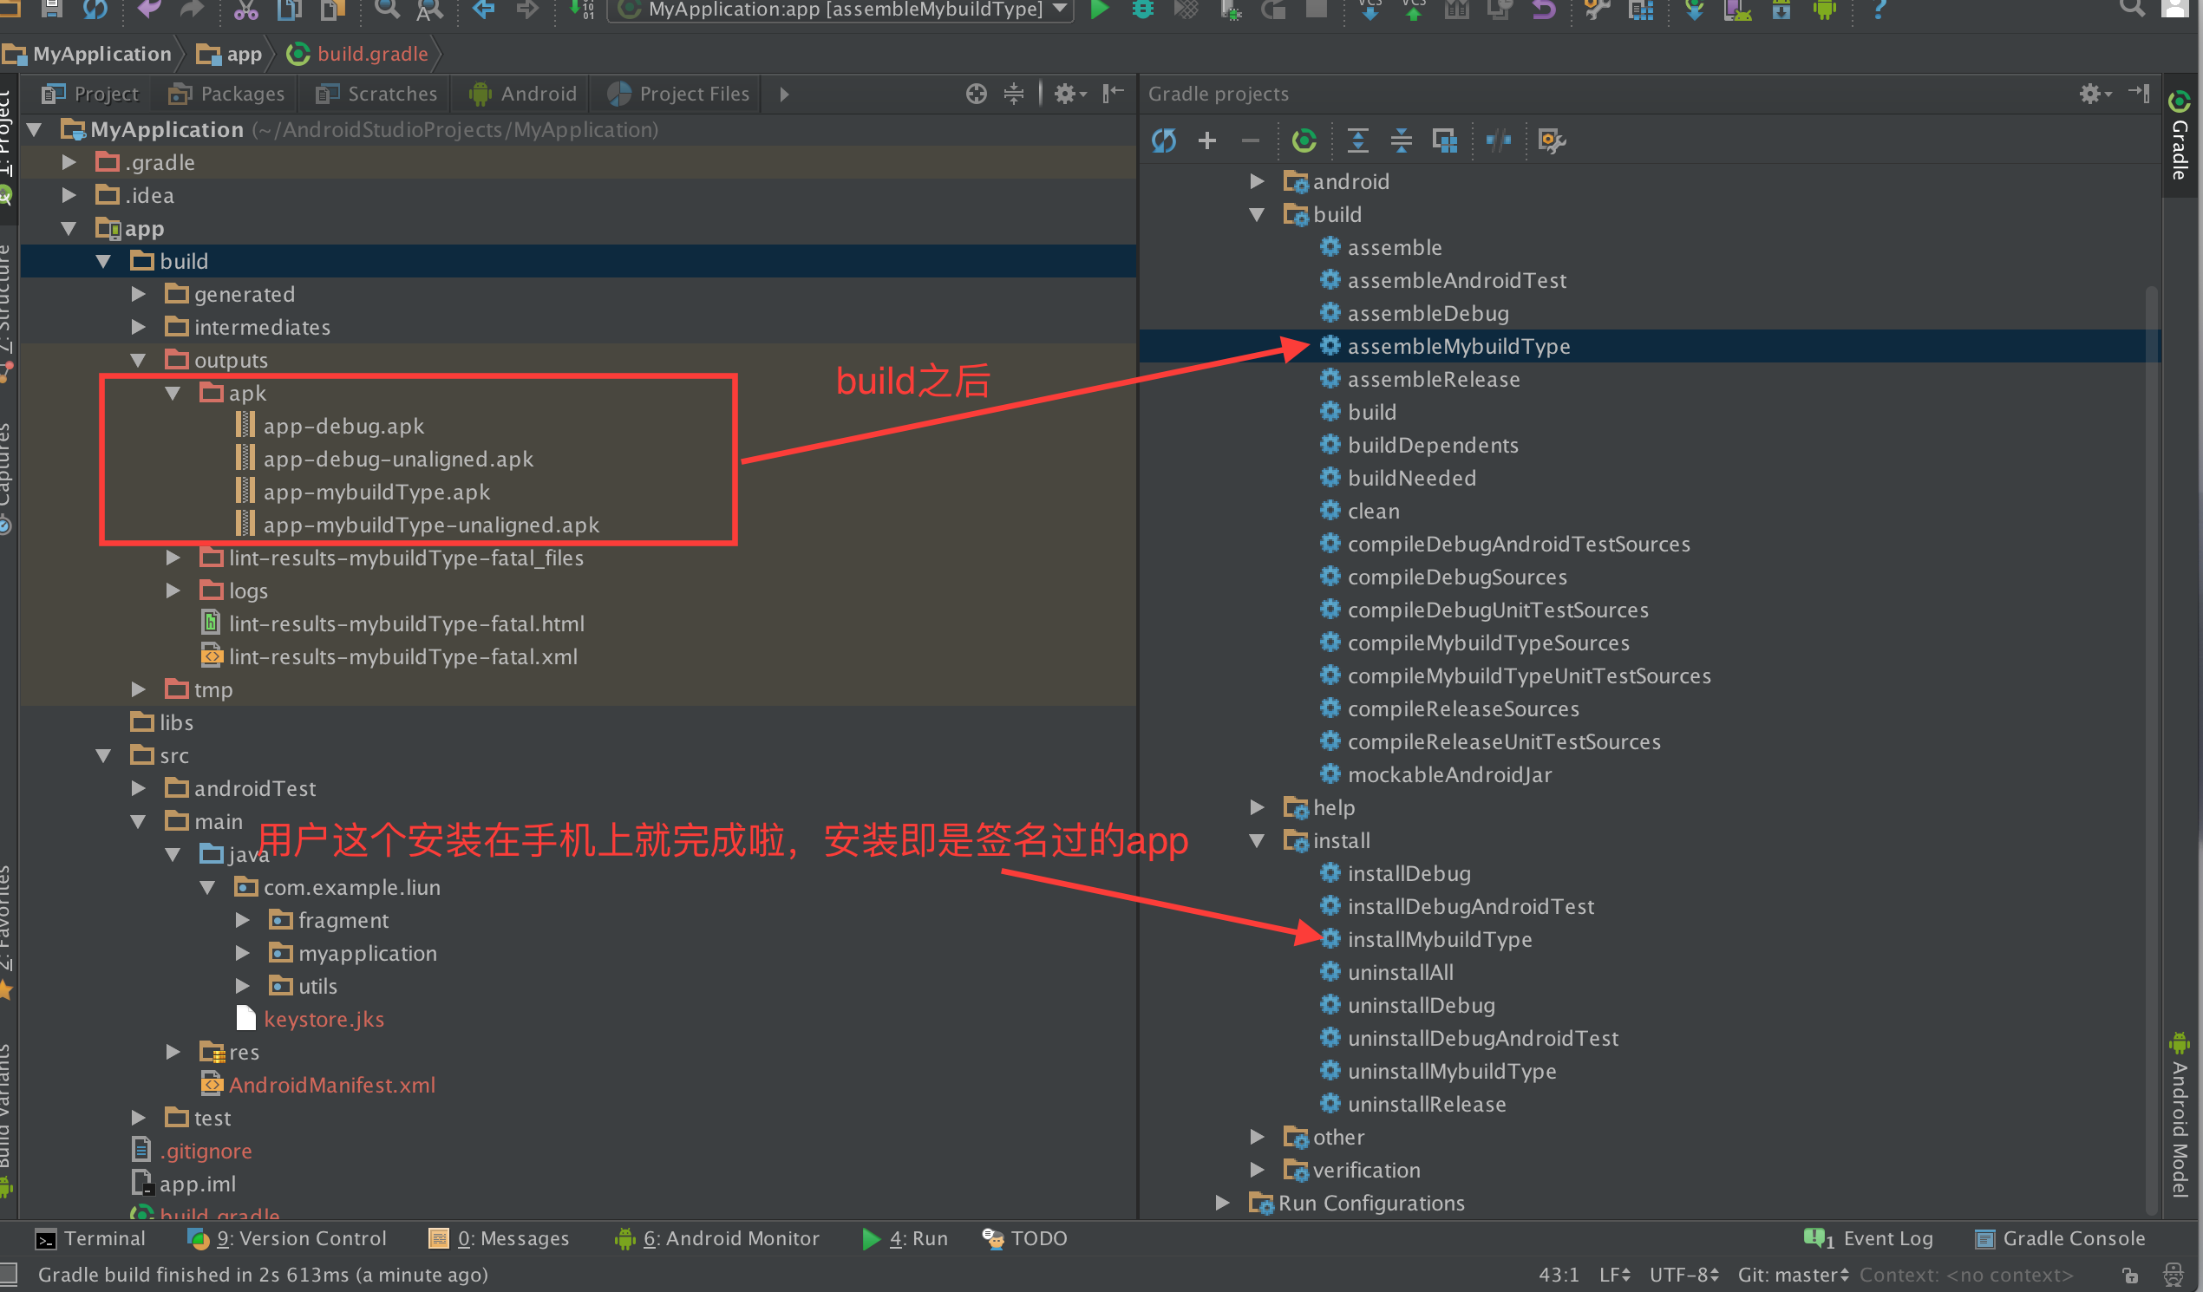Collapse all nodes in Gradle panel
This screenshot has height=1292, width=2203.
[1402, 140]
